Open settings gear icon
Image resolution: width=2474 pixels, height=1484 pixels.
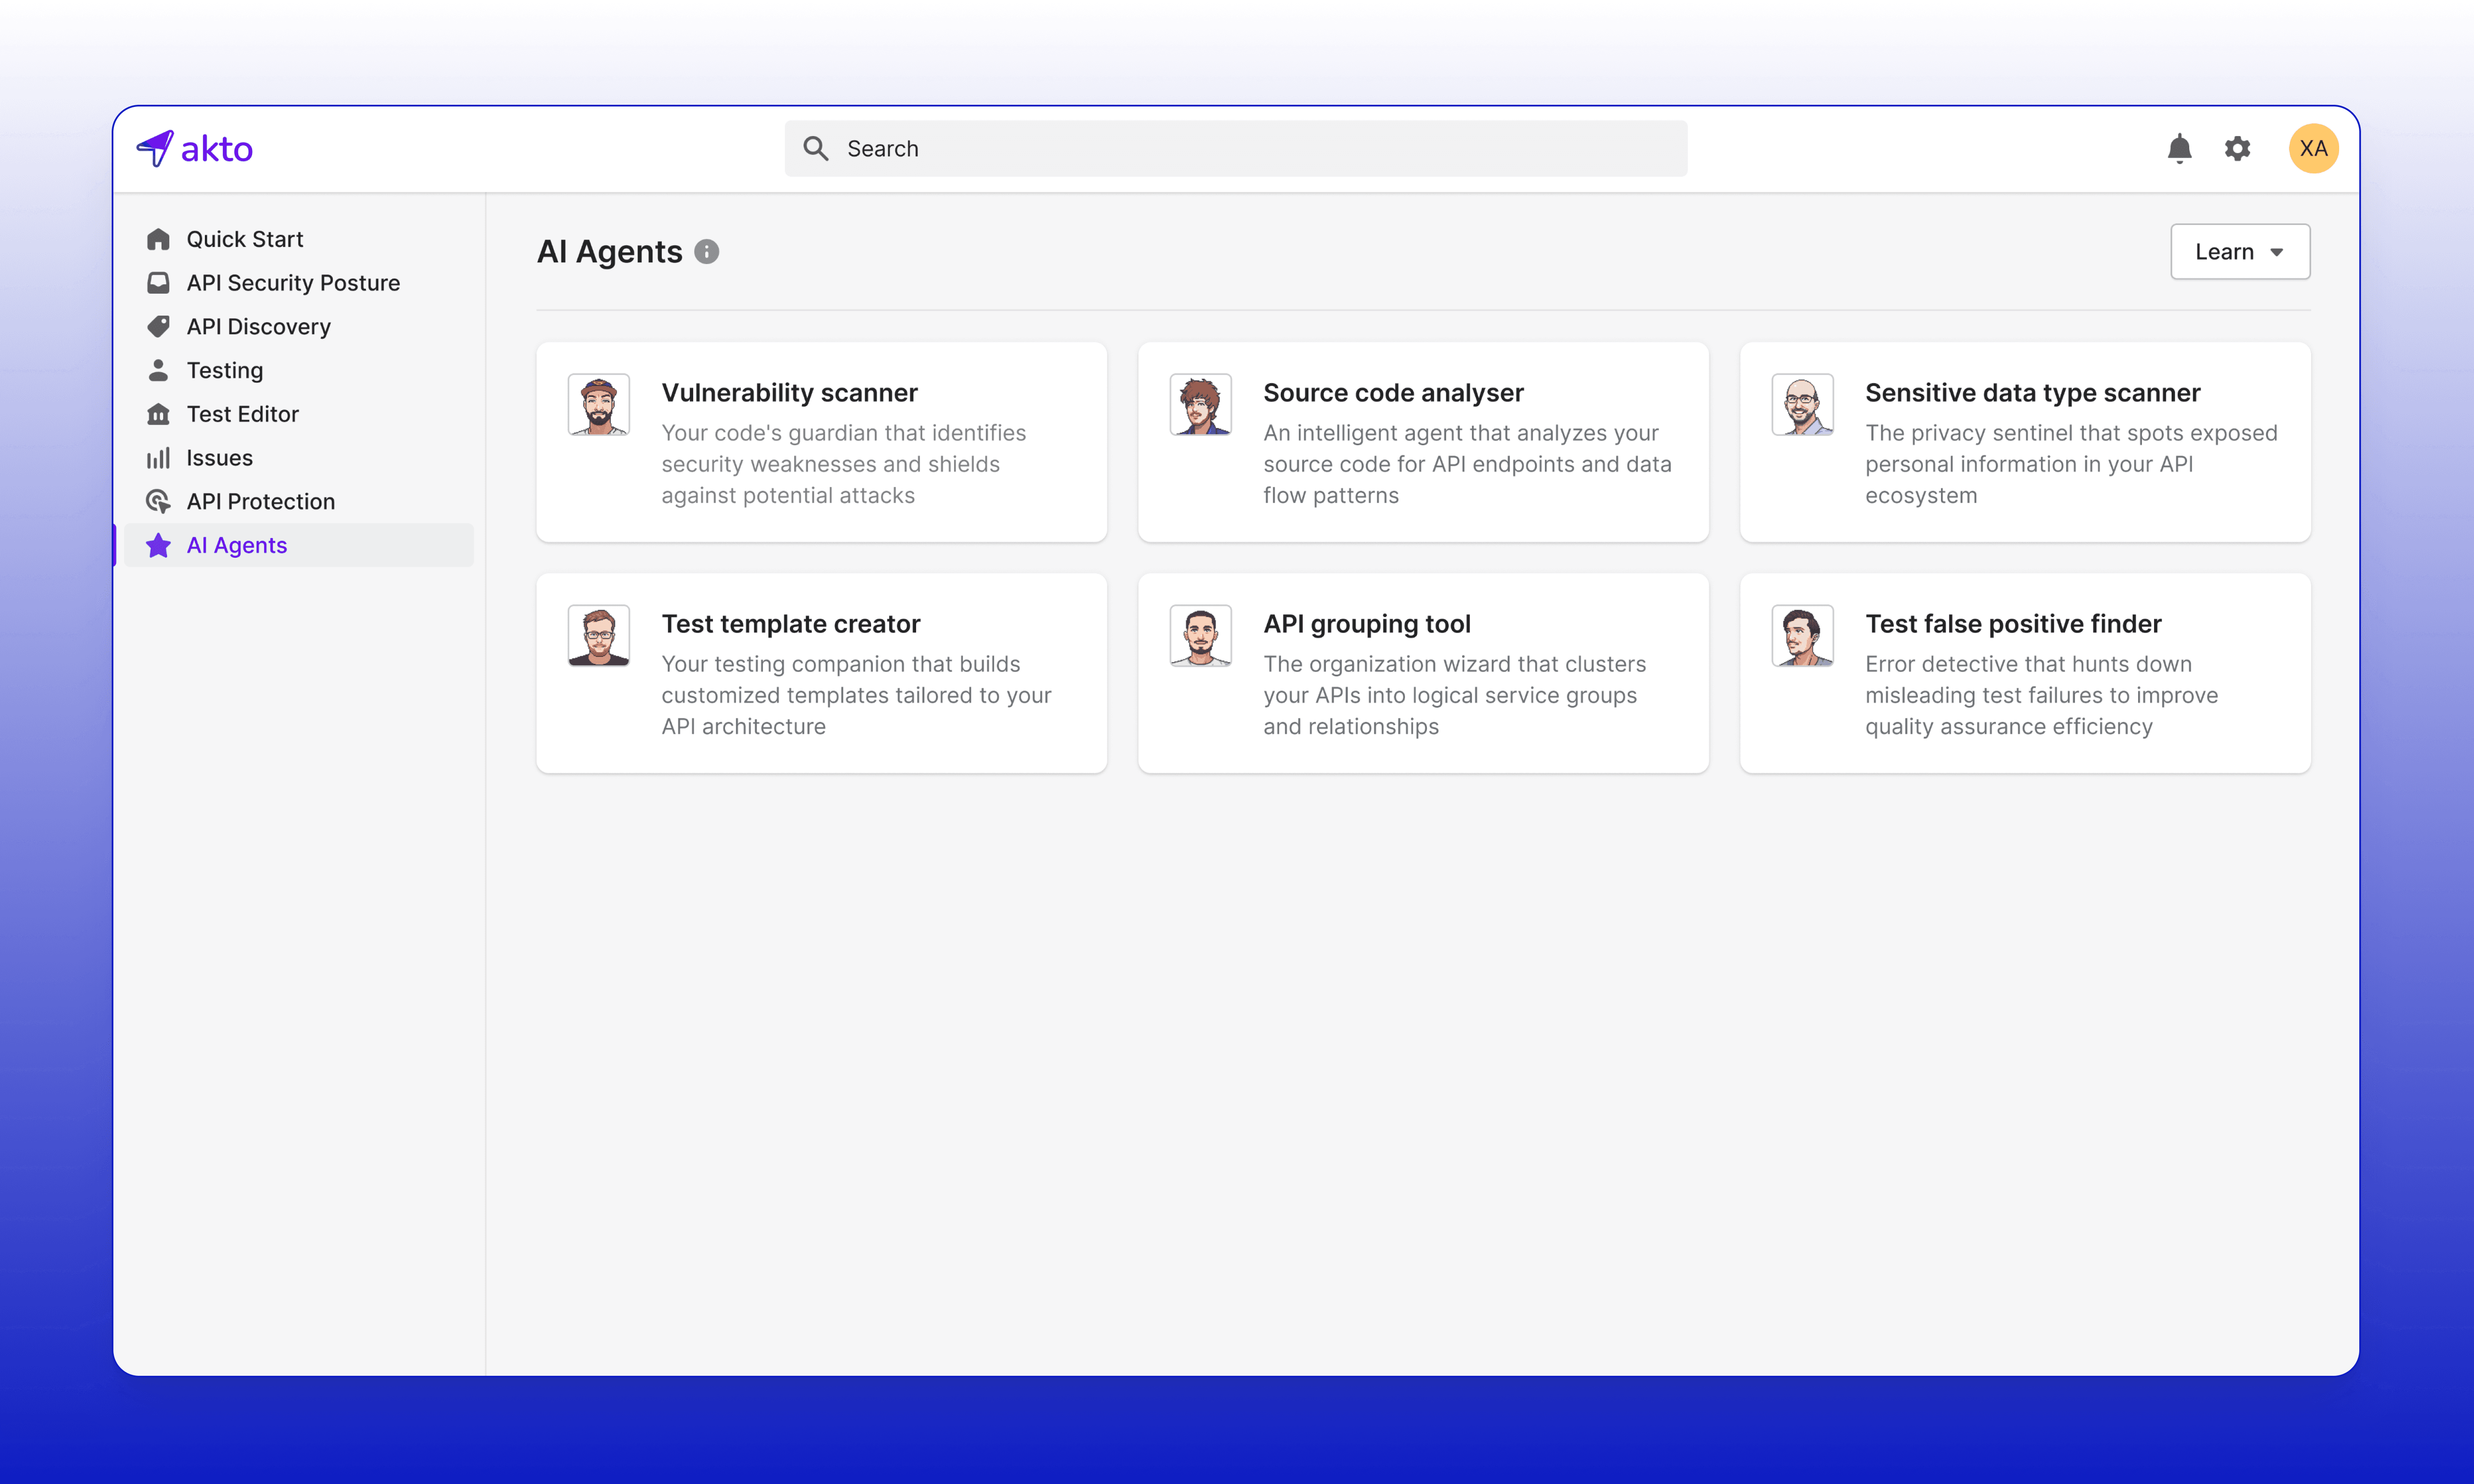click(2237, 149)
